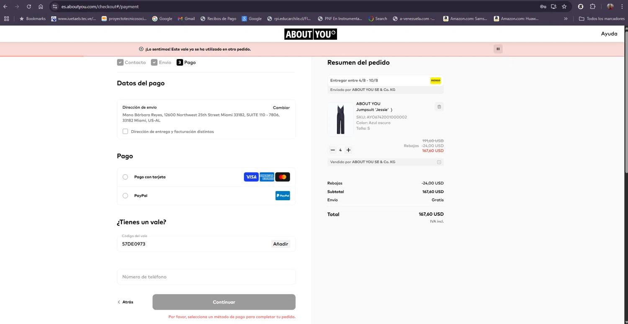Screen dimensions: 628x324
Task: Open the apps grid in bookmarks bar
Action: (x=6, y=19)
